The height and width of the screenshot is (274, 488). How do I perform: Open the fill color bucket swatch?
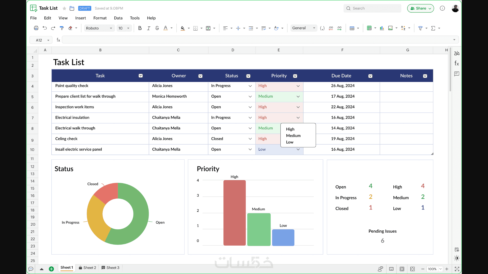tap(182, 28)
